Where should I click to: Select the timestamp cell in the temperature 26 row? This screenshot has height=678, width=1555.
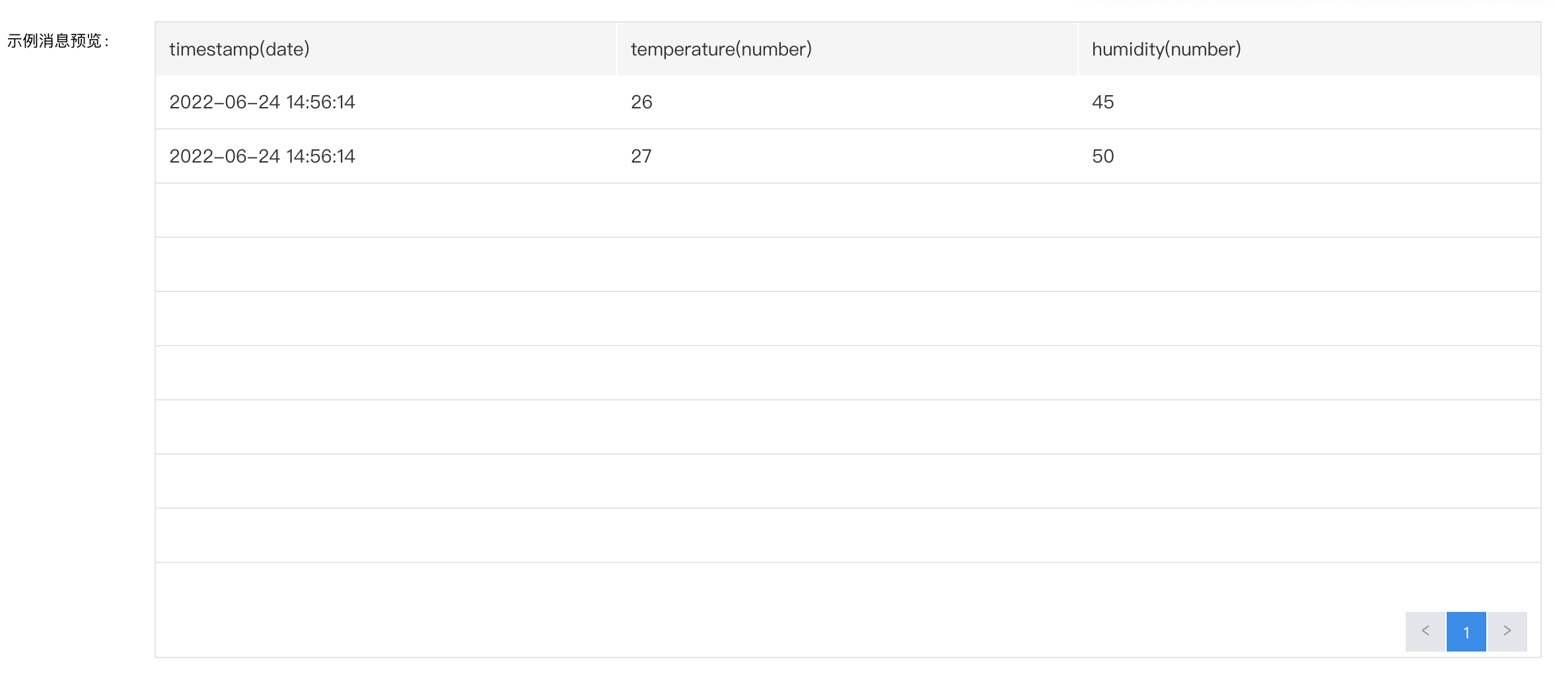pos(386,102)
